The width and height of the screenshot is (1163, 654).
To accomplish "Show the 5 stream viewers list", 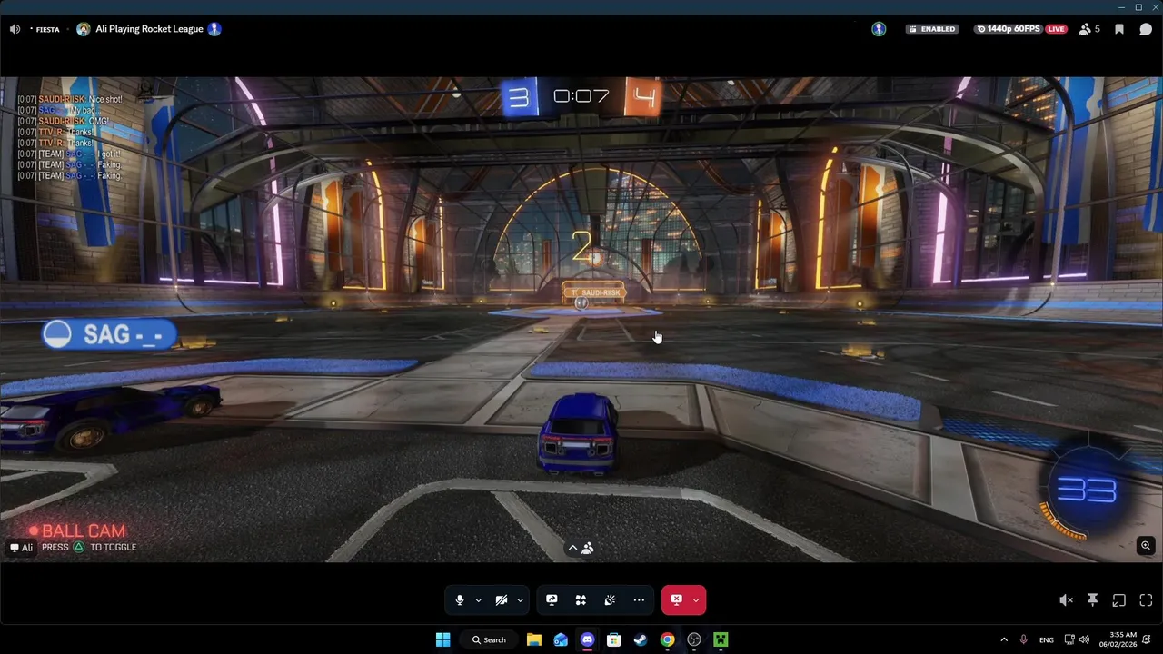I will [1088, 29].
